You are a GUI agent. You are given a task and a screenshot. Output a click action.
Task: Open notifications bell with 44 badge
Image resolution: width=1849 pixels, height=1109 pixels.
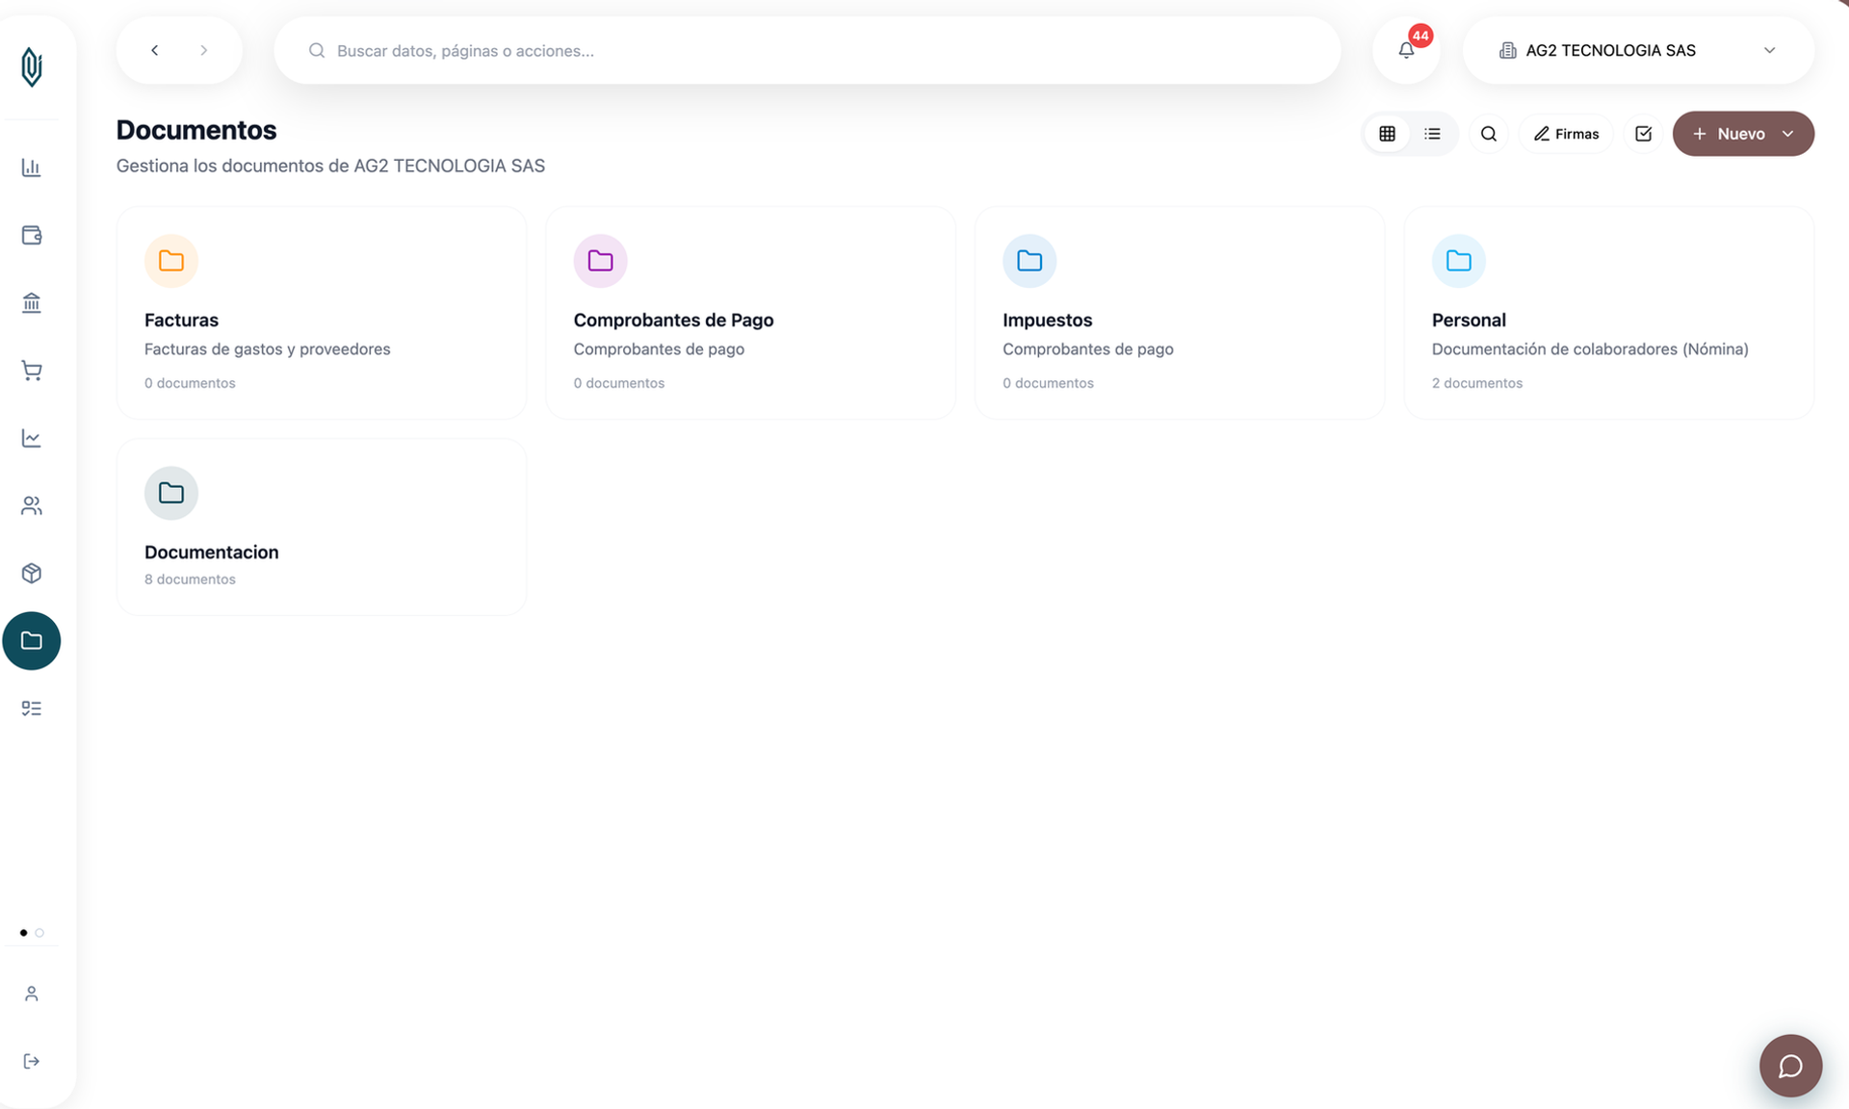coord(1406,50)
